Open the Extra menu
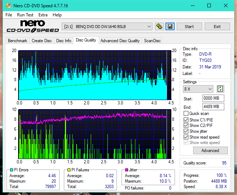 pyautogui.click(x=43, y=15)
